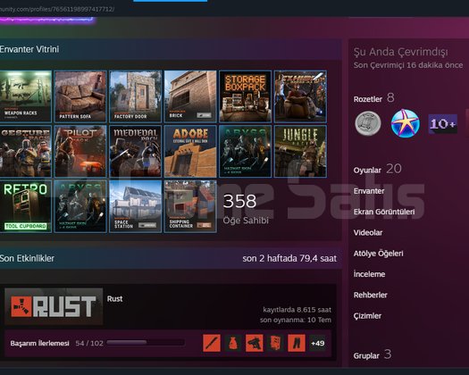Screen dimensions: 469x375
Task: Open the Retro Tool Cupboard item
Action: click(25, 206)
